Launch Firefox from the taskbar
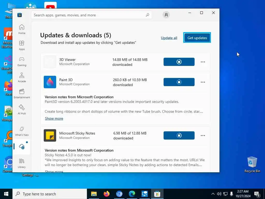Screen dimensions: 265x199 tap(106, 194)
